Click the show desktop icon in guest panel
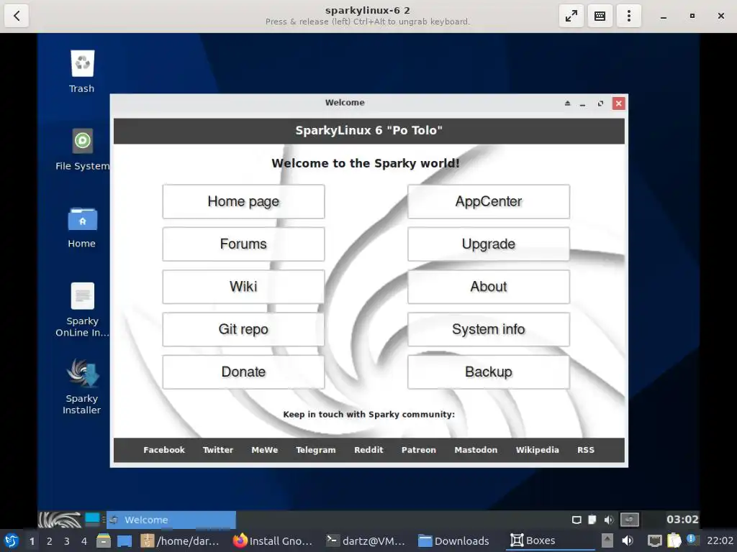Screen dimensions: 737x552 click(x=93, y=519)
